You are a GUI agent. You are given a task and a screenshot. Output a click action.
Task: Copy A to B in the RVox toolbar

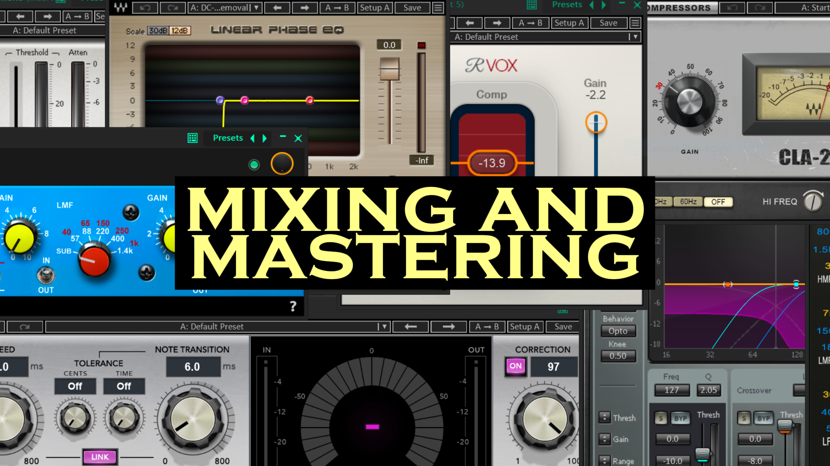click(530, 23)
